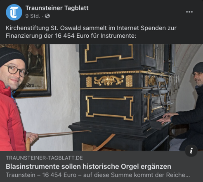Click description starting "Traunstein – 16 454 Euro"

point(98,175)
